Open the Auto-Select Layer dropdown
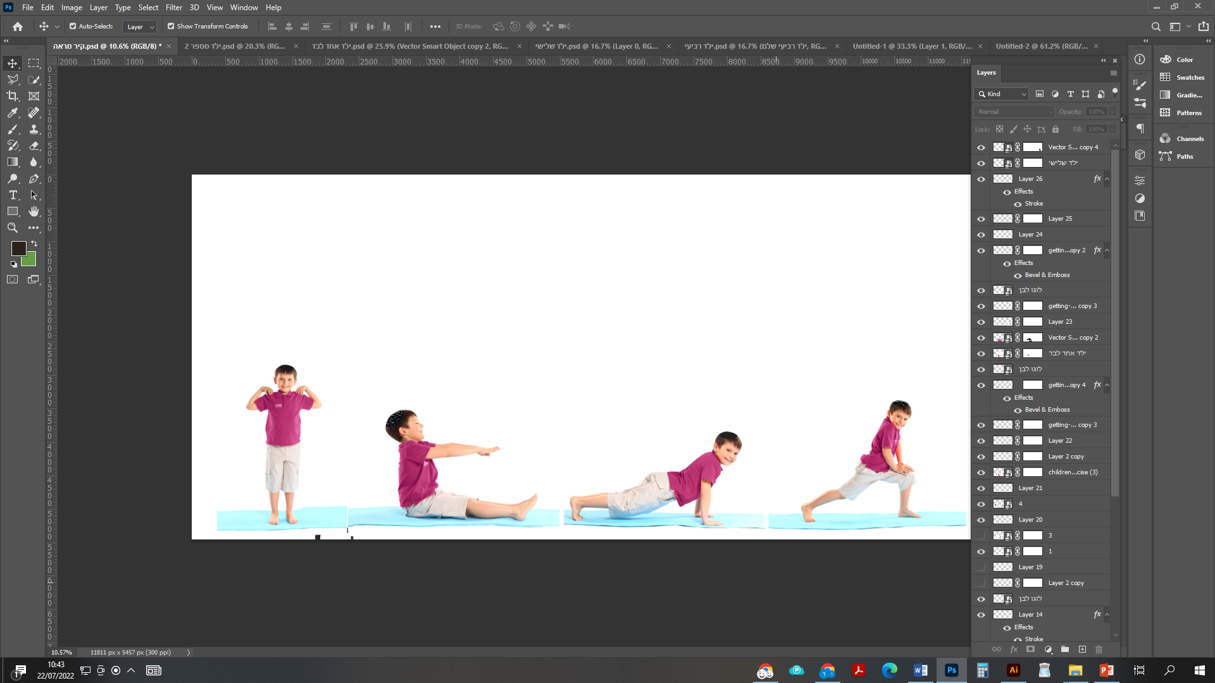Image resolution: width=1215 pixels, height=683 pixels. click(x=140, y=27)
